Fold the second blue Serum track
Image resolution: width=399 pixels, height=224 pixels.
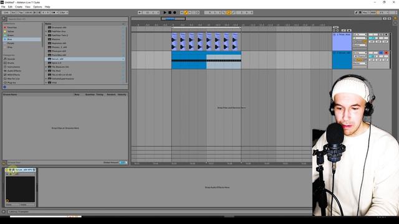click(x=334, y=53)
